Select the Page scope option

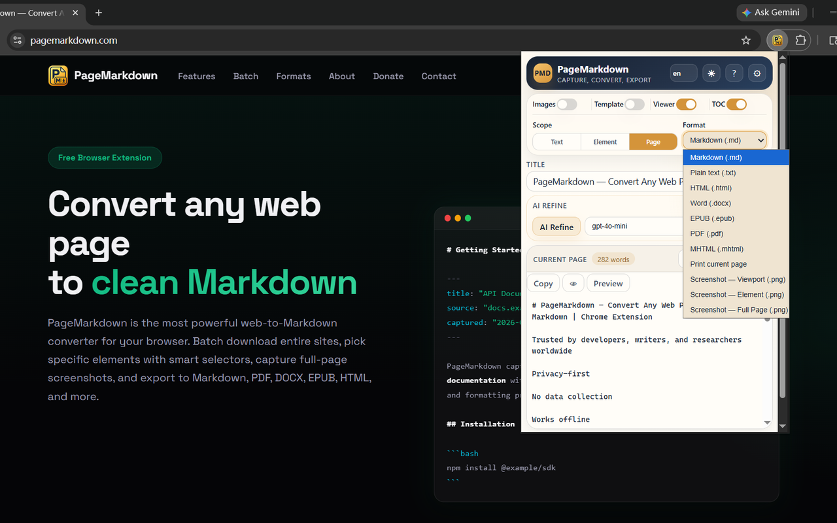point(653,142)
